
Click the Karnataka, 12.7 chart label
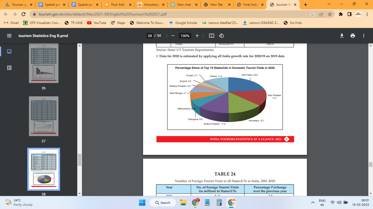pyautogui.click(x=256, y=121)
